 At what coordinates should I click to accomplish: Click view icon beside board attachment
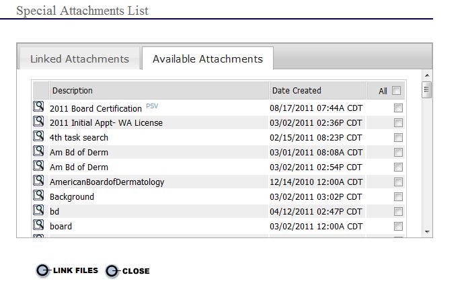coord(39,225)
